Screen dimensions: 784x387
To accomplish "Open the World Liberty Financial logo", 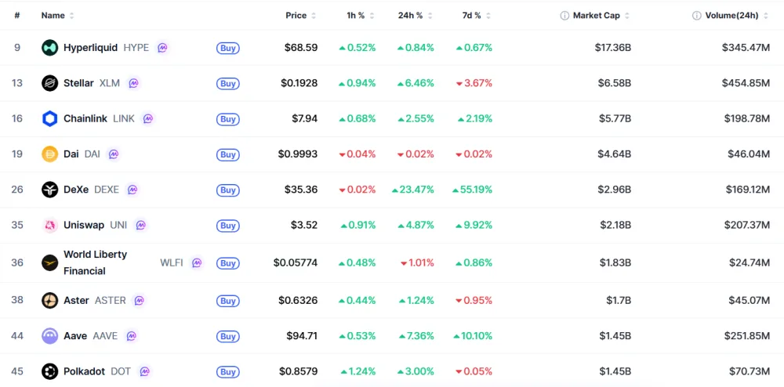I will pyautogui.click(x=50, y=262).
